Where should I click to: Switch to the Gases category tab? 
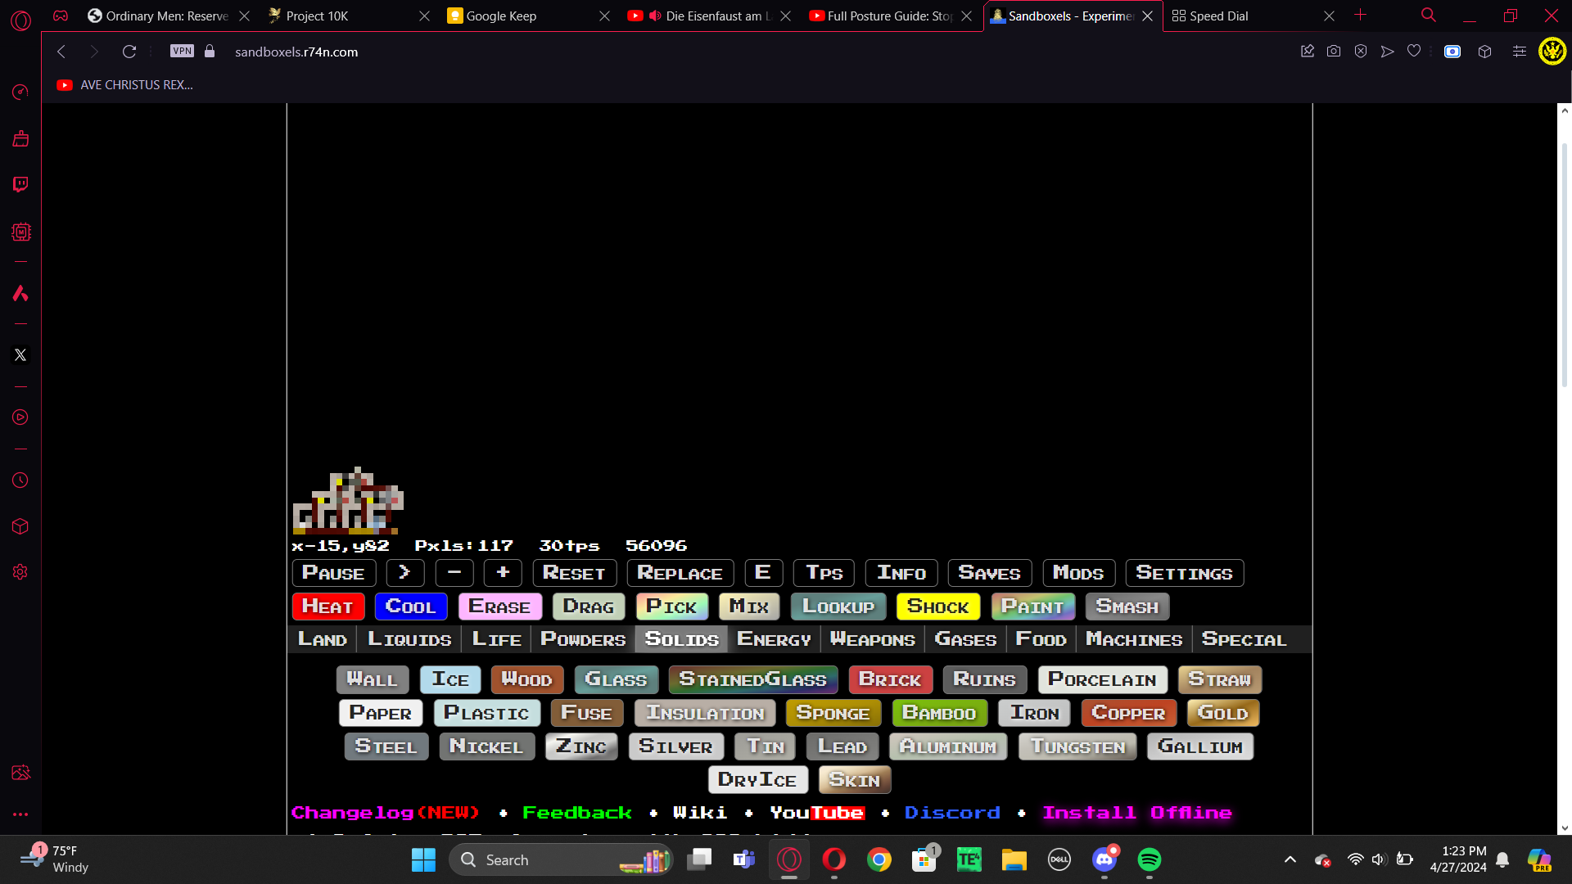pyautogui.click(x=964, y=639)
